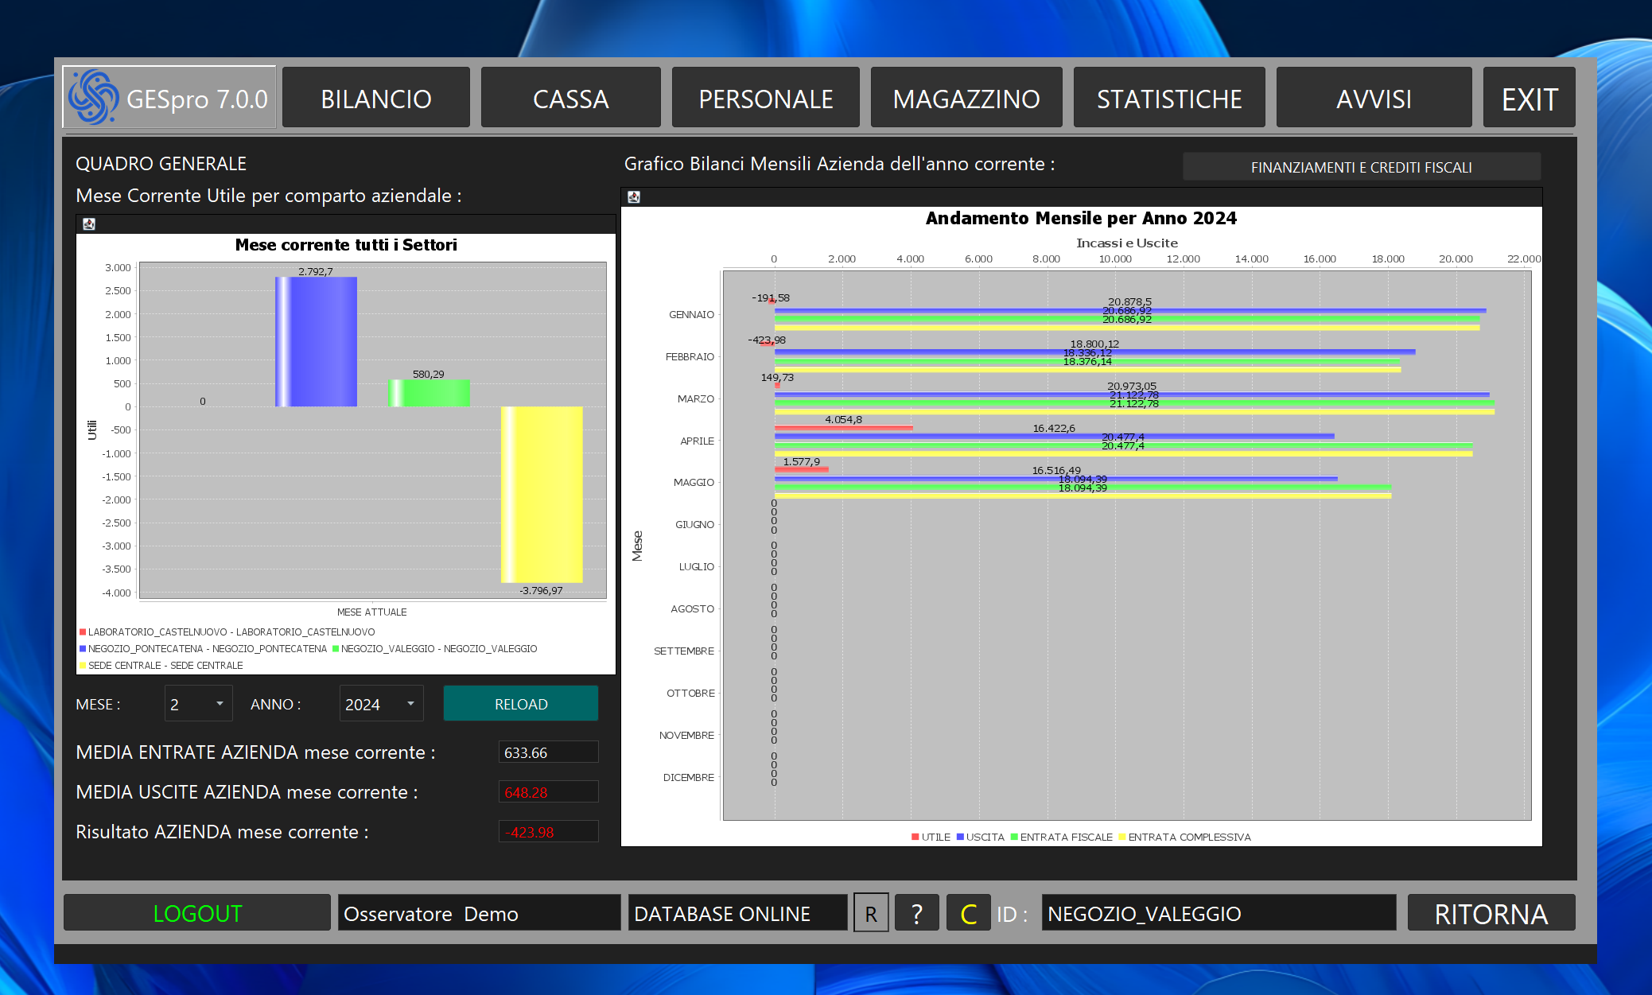This screenshot has height=995, width=1652.
Task: Click the C button in the bottom bar
Action: tap(968, 913)
